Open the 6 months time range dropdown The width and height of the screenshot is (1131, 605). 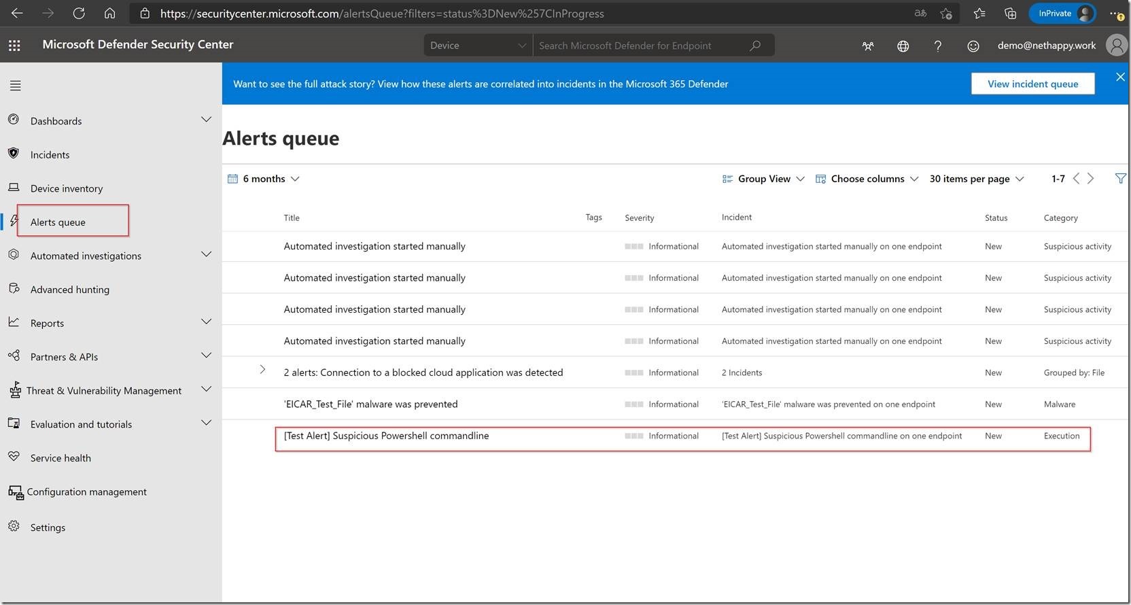264,179
